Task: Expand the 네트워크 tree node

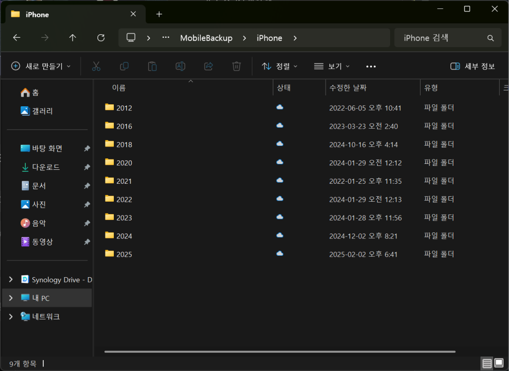Action: [x=11, y=316]
